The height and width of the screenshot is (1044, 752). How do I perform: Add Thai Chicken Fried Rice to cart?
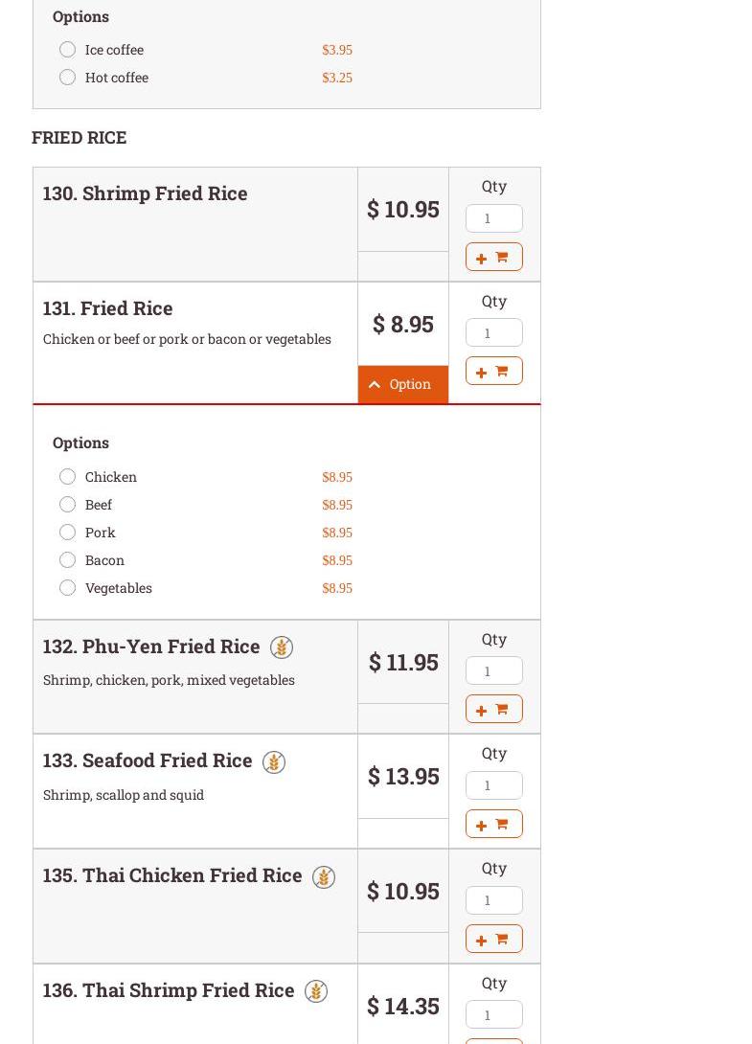point(493,939)
